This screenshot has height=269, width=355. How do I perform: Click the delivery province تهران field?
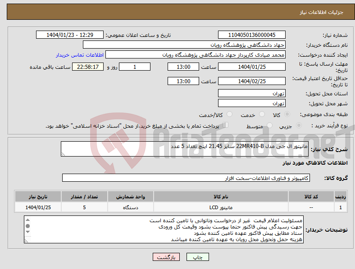tap(251, 93)
